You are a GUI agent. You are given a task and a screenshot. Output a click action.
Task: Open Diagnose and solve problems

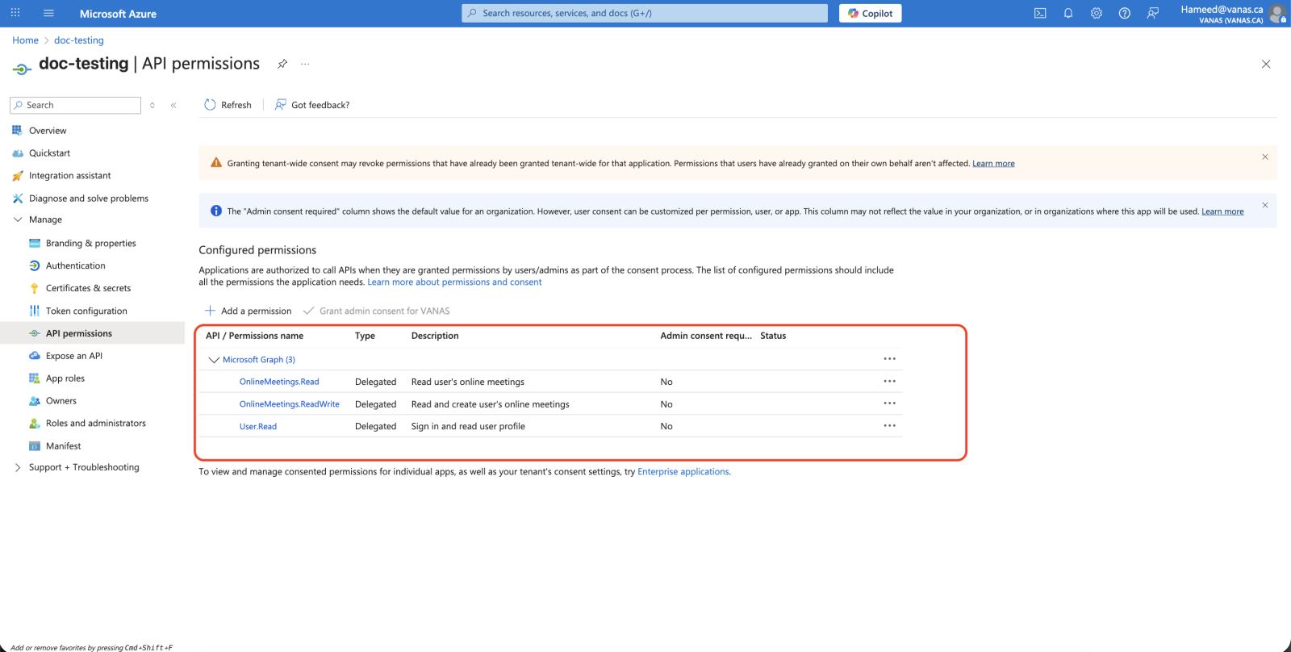pyautogui.click(x=88, y=198)
